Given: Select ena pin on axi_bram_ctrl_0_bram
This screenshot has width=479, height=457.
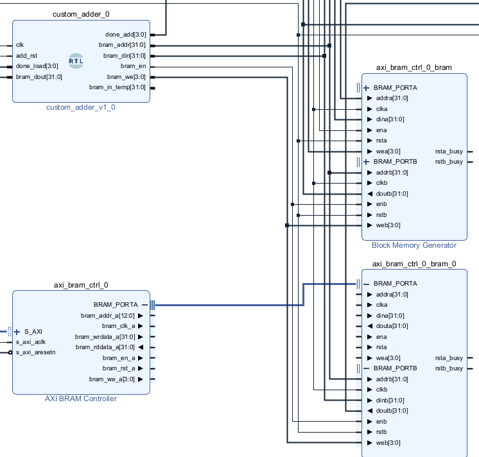Looking at the screenshot, I should pos(381,130).
